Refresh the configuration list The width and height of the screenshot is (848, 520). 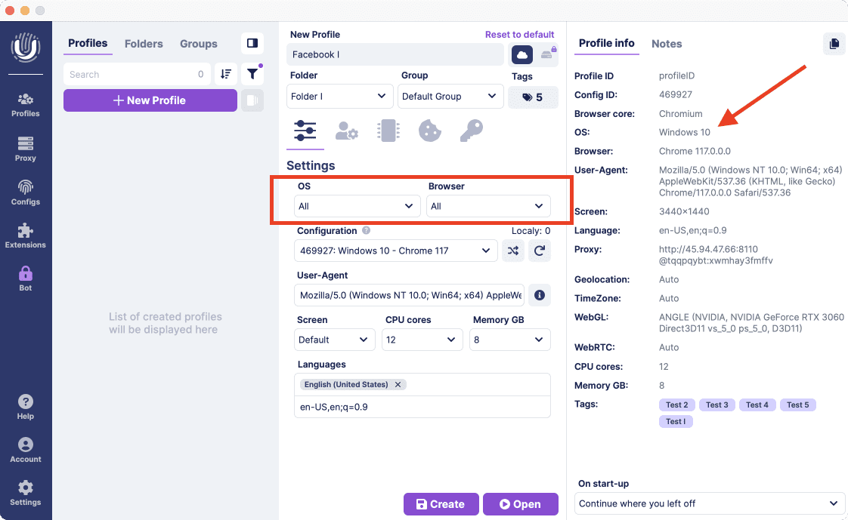[x=539, y=251]
